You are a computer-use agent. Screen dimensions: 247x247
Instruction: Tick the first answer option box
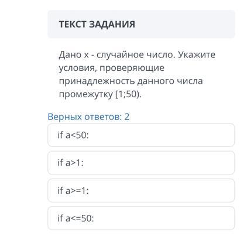141,135
